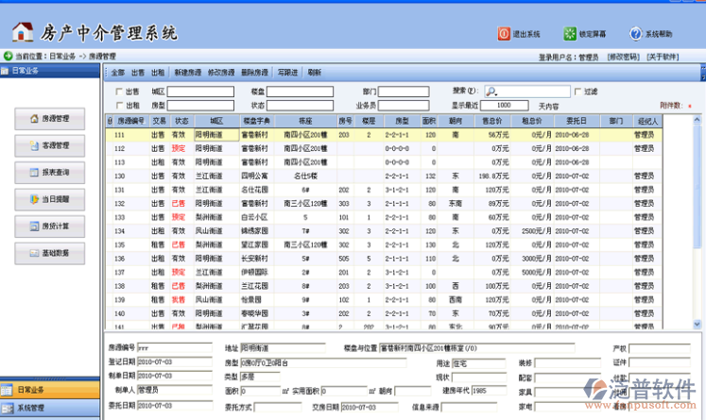Enable the 出租 filter checkbox
The height and width of the screenshot is (420, 706).
pyautogui.click(x=118, y=106)
